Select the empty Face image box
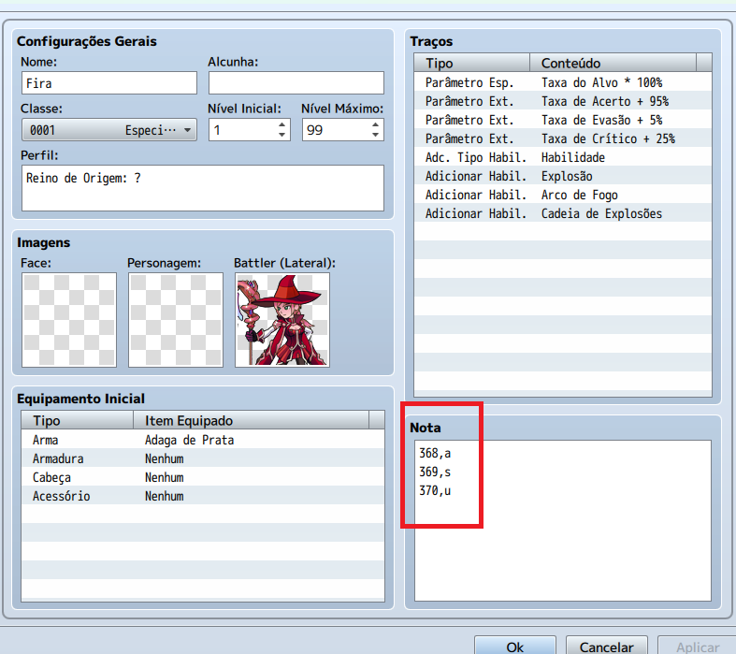The height and width of the screenshot is (654, 736). [x=69, y=320]
